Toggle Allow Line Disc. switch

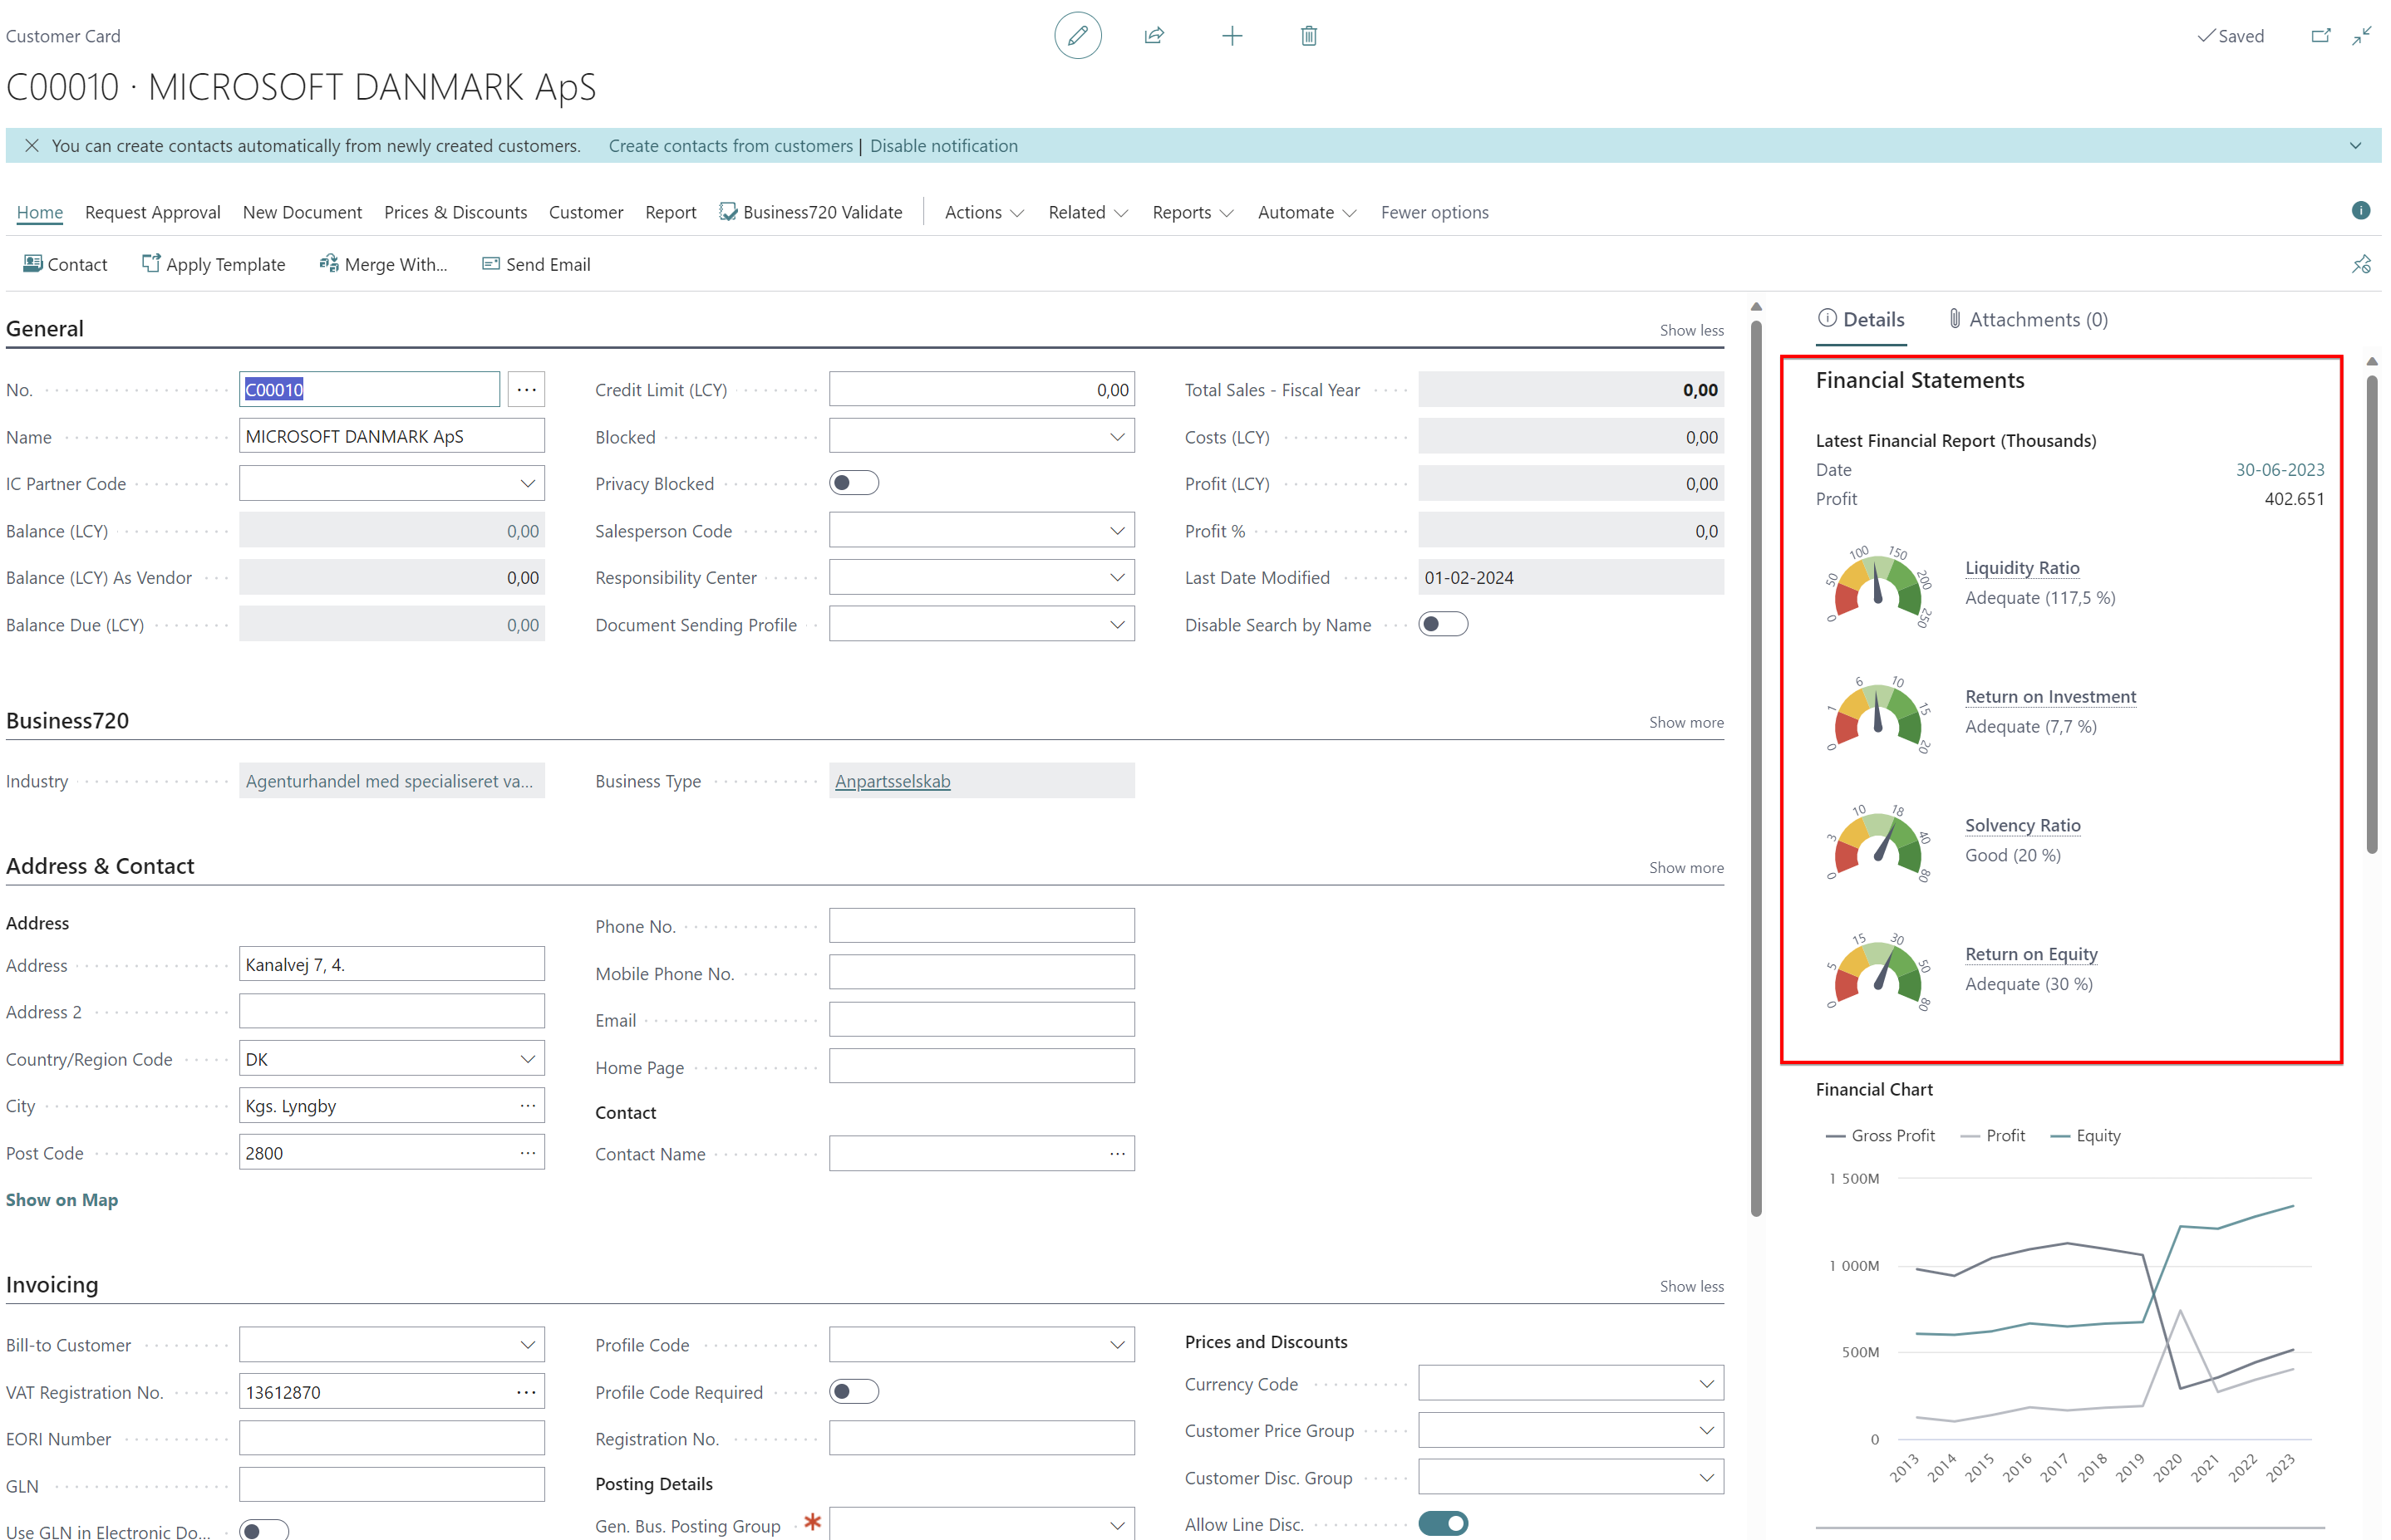[1443, 1524]
